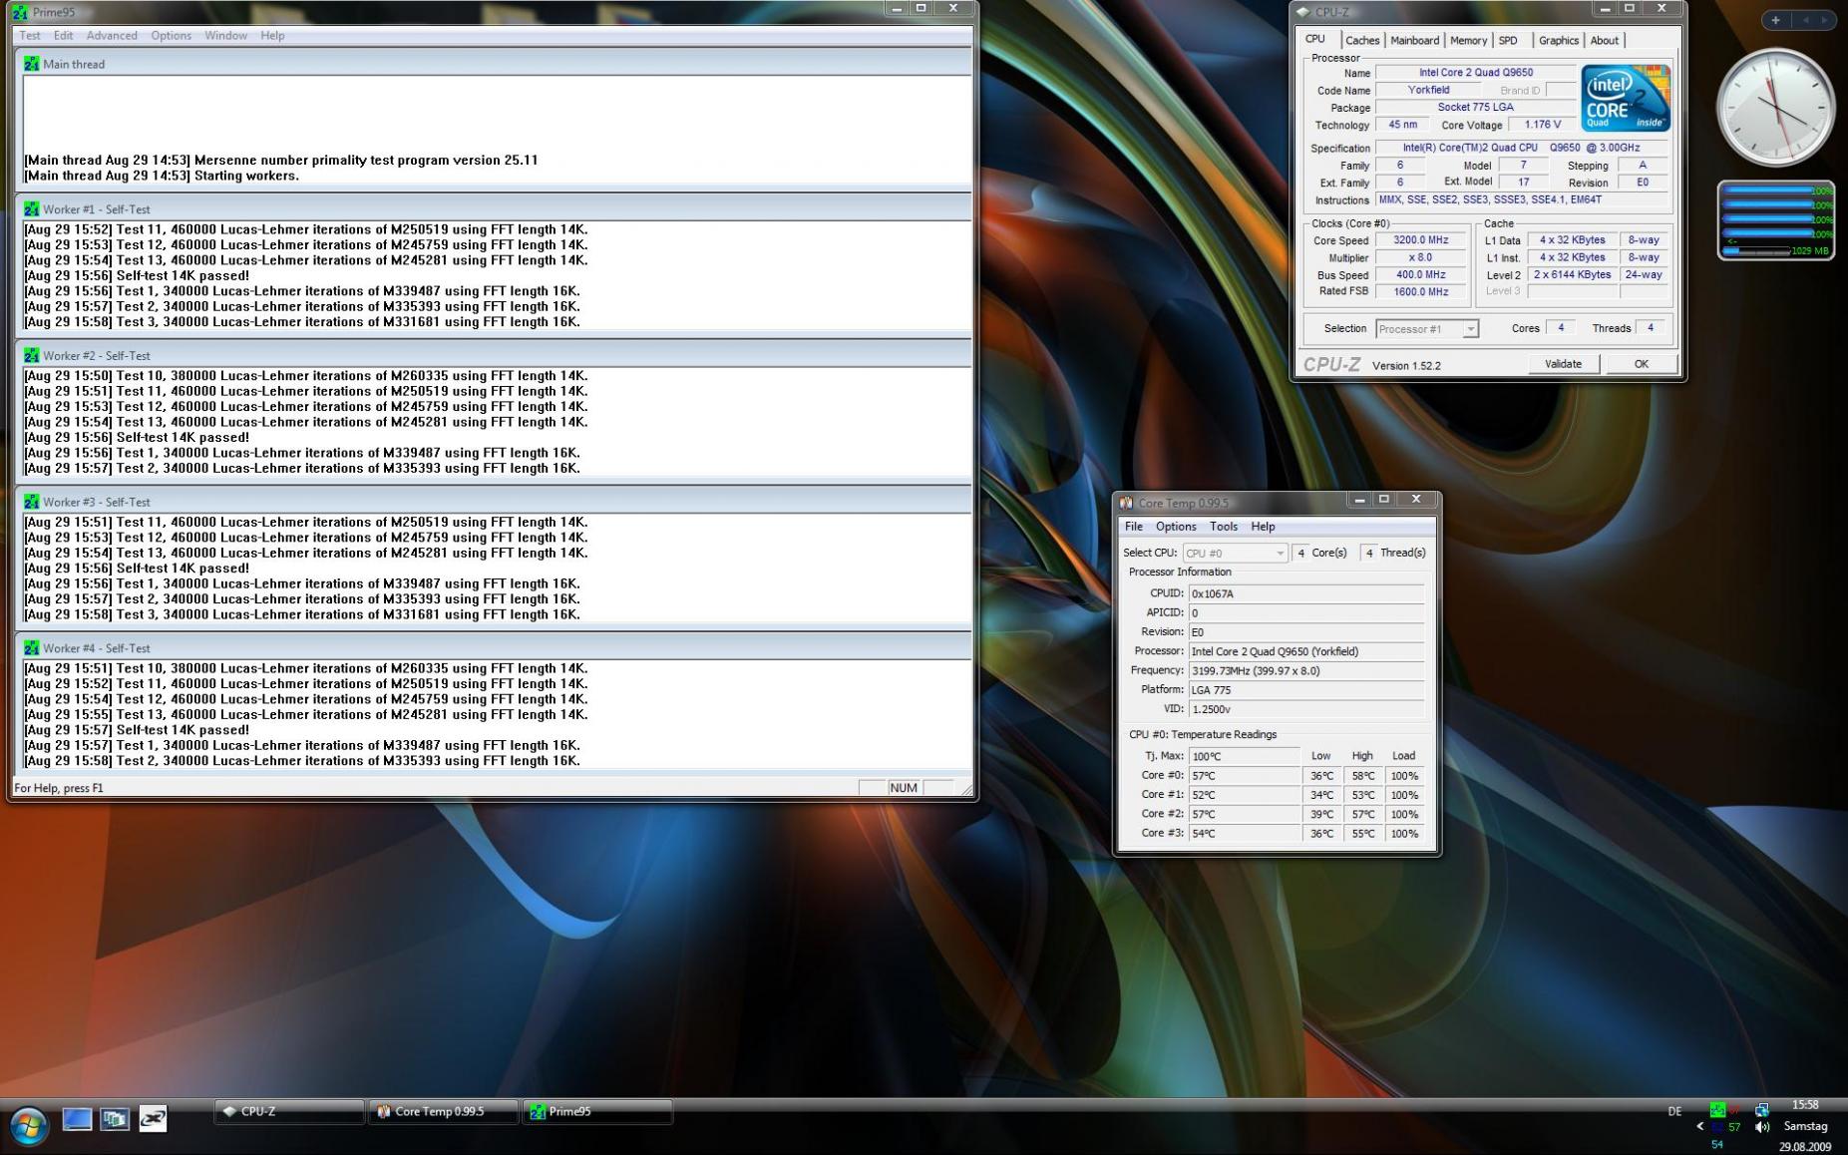This screenshot has height=1155, width=1848.
Task: Open the Prime95 Options menu
Action: tap(171, 35)
